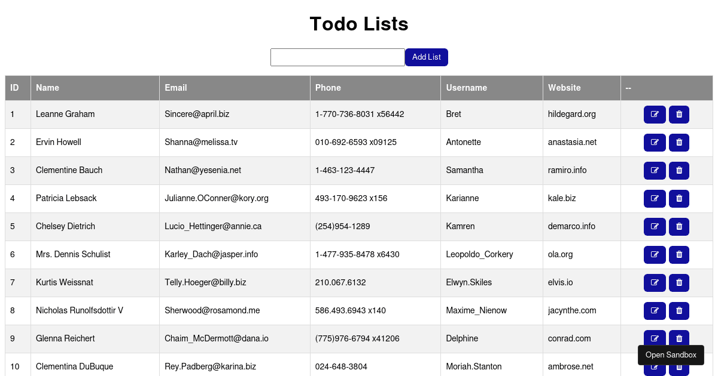718x376 pixels.
Task: Delete the Leanne Graham row
Action: [679, 115]
